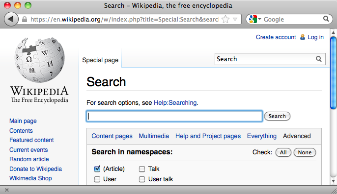The image size is (337, 194).
Task: Go to Main page in sidebar
Action: point(23,121)
